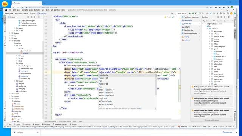Open Search Everywhere magnifier icon

pyautogui.click(x=228, y=14)
